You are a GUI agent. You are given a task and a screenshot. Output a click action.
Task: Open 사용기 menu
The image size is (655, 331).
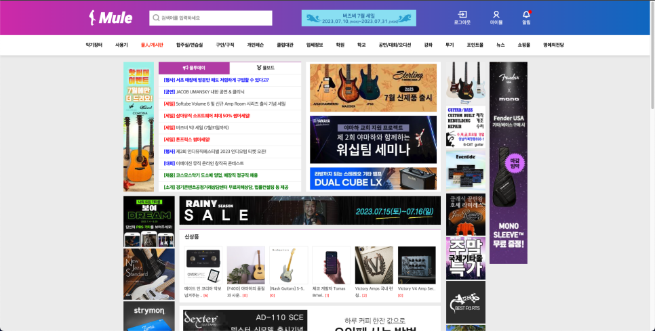point(121,45)
